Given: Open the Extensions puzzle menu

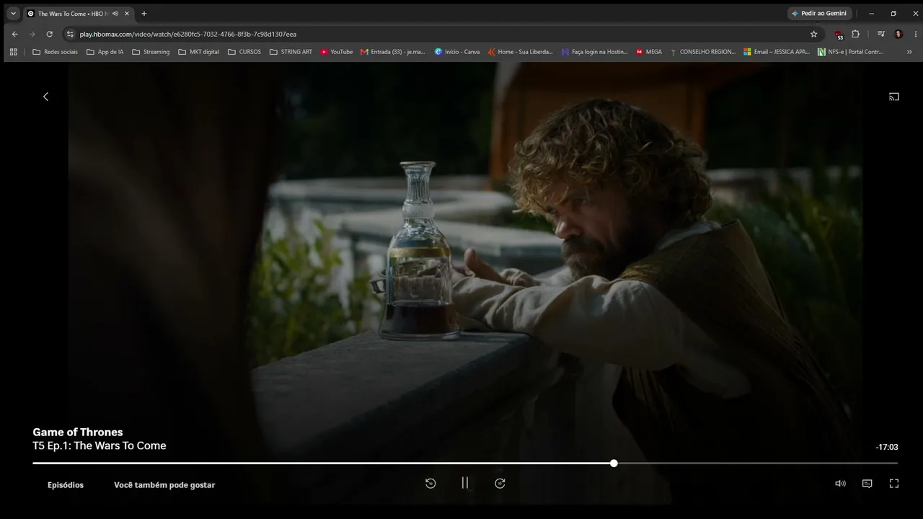Looking at the screenshot, I should point(855,34).
